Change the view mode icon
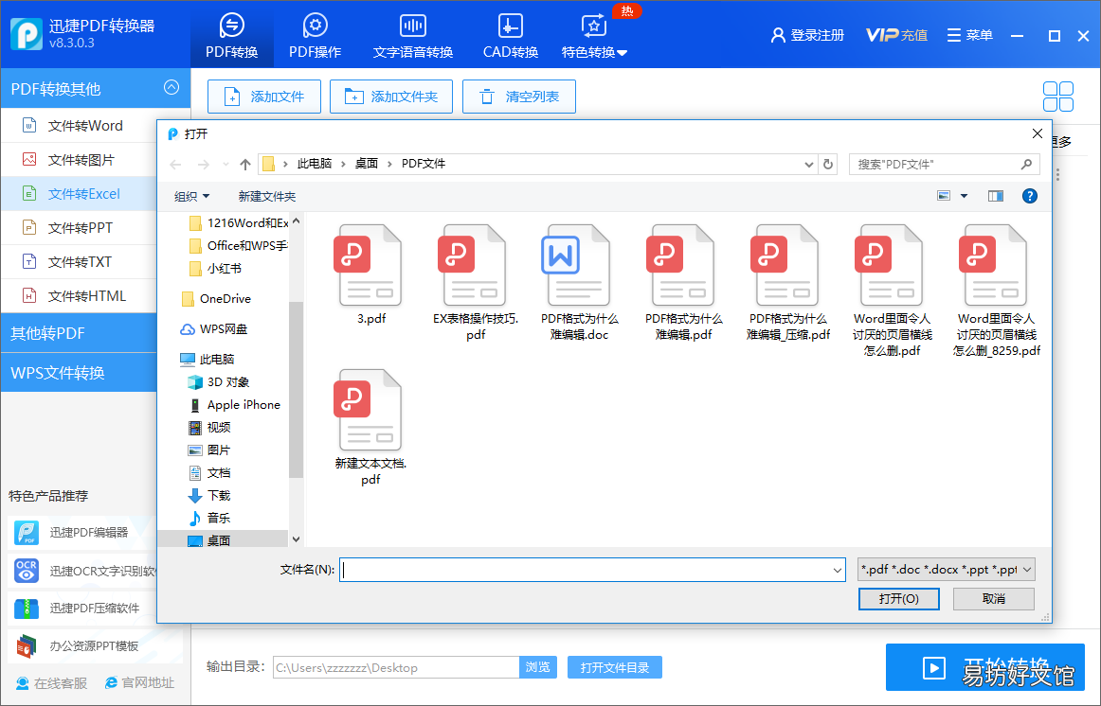 click(x=944, y=196)
